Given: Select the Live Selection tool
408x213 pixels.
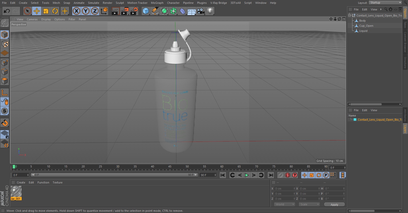Looking at the screenshot, I should pyautogui.click(x=27, y=11).
